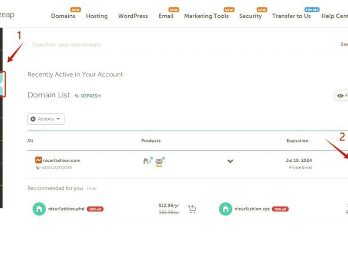This screenshot has width=348, height=261.
Task: Expand nicerfashion.com row with chevron
Action: point(231,161)
